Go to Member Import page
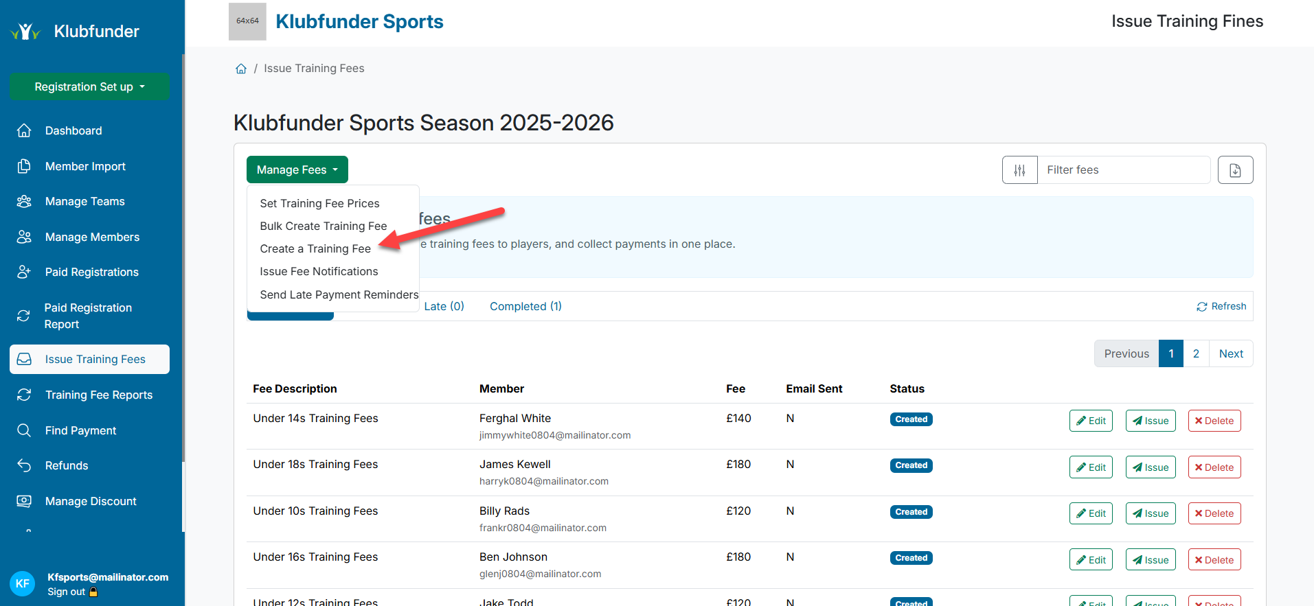Image resolution: width=1314 pixels, height=606 pixels. pyautogui.click(x=85, y=166)
